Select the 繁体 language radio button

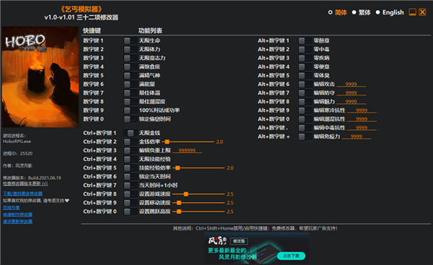point(354,12)
